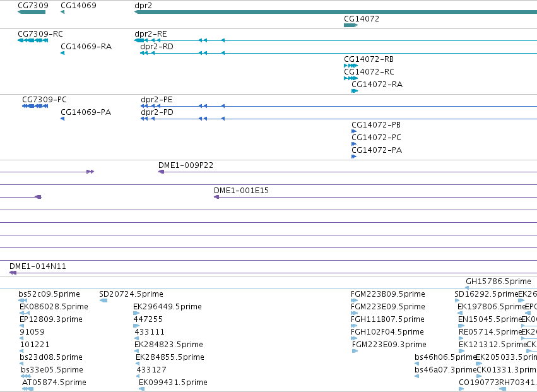Click EST label EK197806.5prime
537x392 pixels.
492,307
